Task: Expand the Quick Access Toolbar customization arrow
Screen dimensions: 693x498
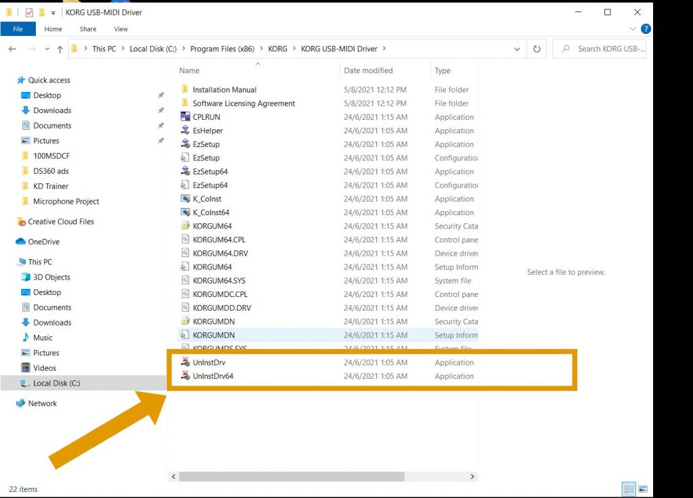Action: [52, 12]
